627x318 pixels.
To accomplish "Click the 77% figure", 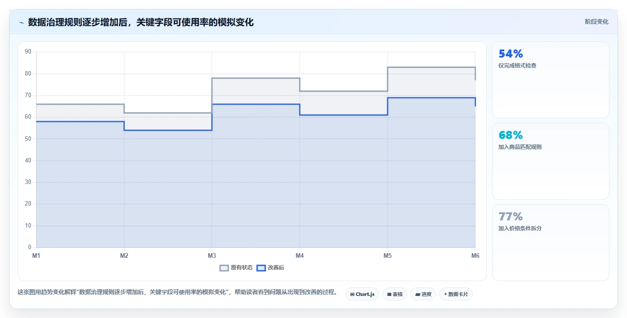I will pos(511,217).
